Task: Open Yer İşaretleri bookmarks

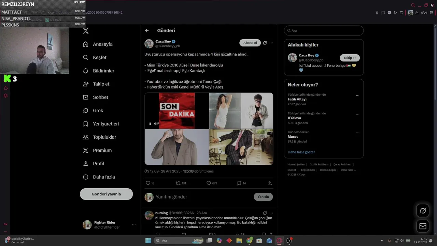Action: 101,124
